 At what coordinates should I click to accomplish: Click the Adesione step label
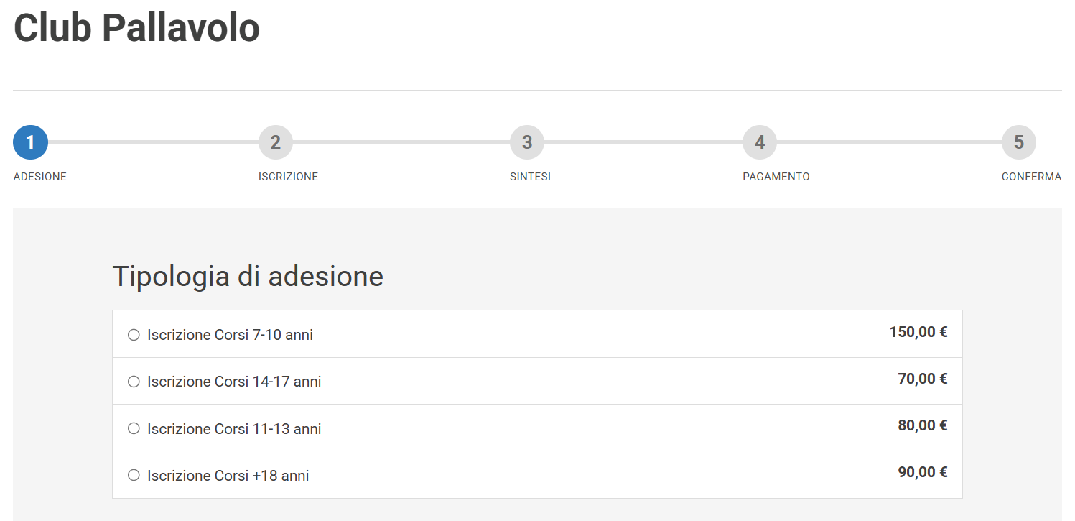pos(40,177)
